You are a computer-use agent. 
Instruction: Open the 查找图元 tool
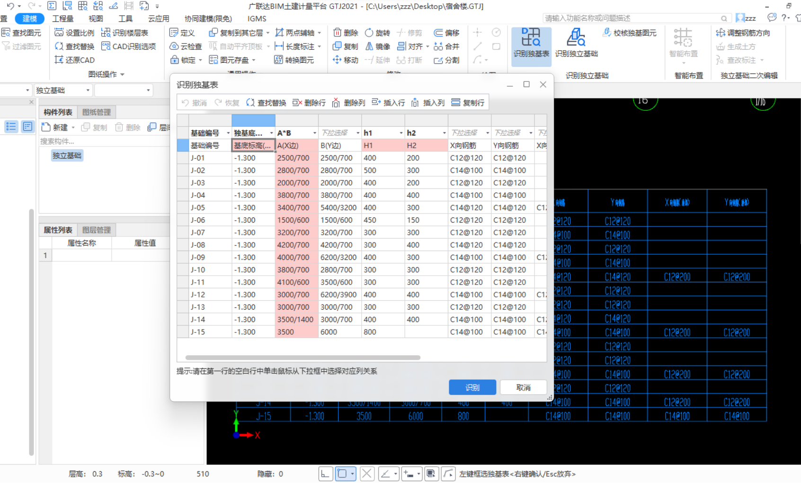pos(21,33)
